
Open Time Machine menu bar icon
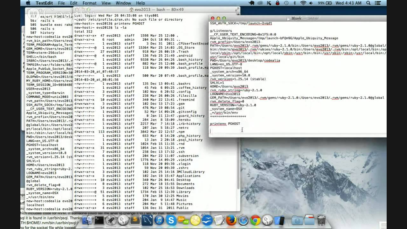[x=286, y=3]
